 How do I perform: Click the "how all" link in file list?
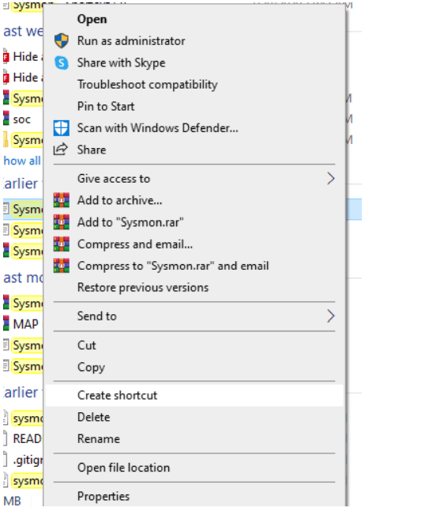click(22, 161)
